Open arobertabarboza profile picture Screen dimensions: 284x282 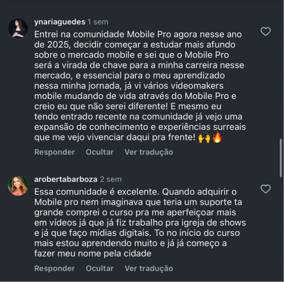click(x=18, y=186)
